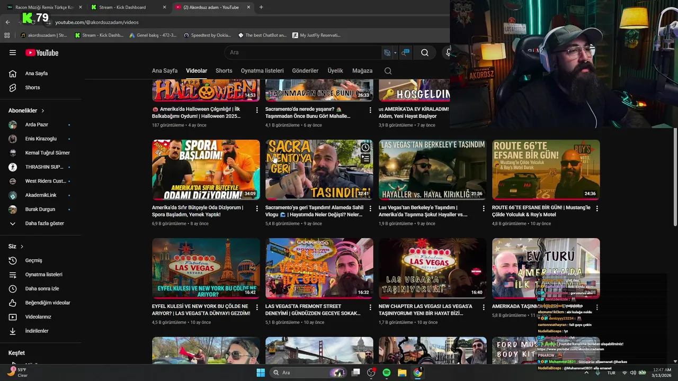
Task: Open Spotify from the taskbar
Action: pos(387,373)
